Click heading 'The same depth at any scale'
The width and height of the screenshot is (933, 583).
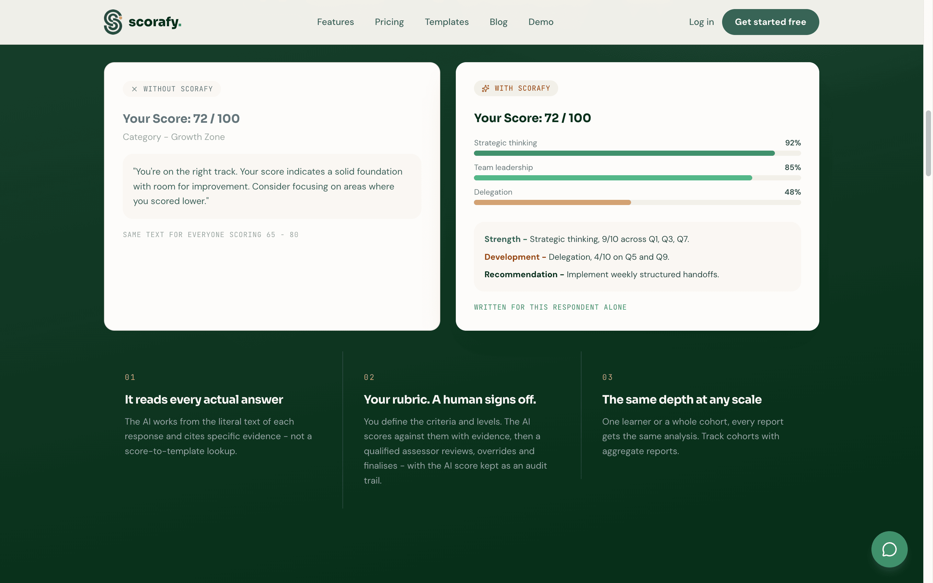(682, 399)
